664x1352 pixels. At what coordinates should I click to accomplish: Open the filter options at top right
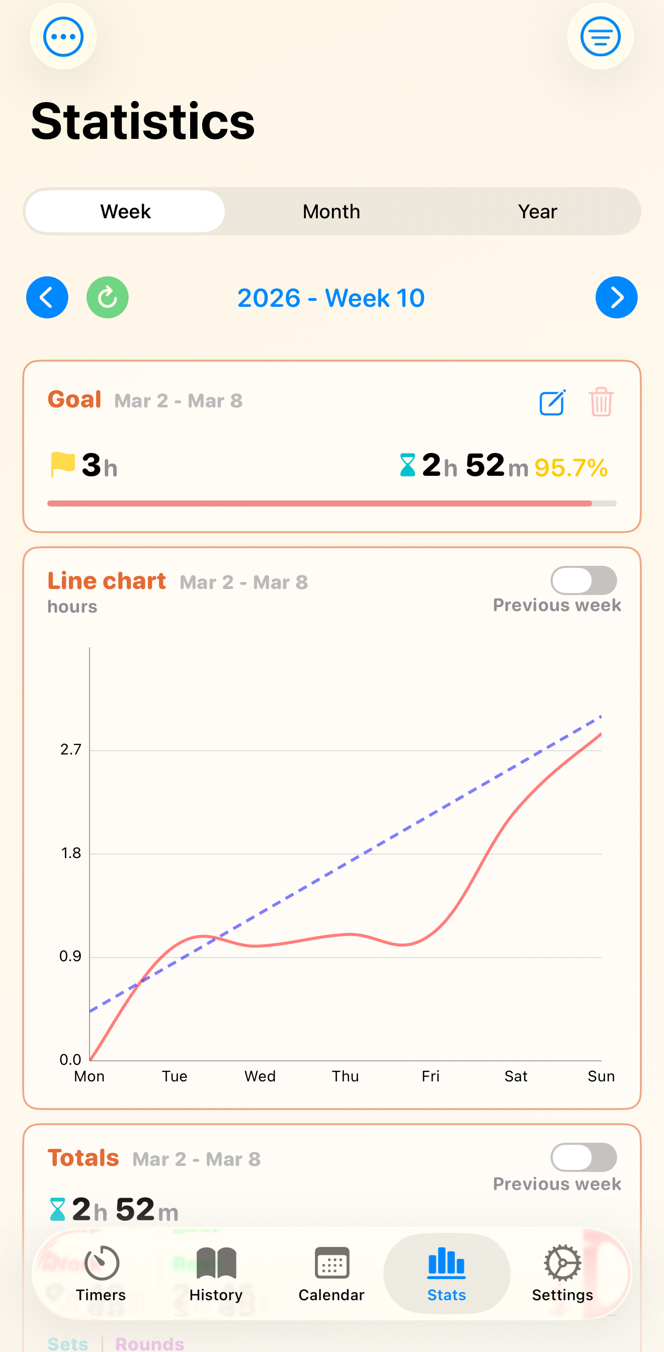(x=601, y=37)
